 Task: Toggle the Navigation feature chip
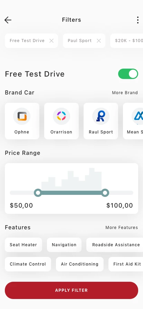(x=64, y=245)
